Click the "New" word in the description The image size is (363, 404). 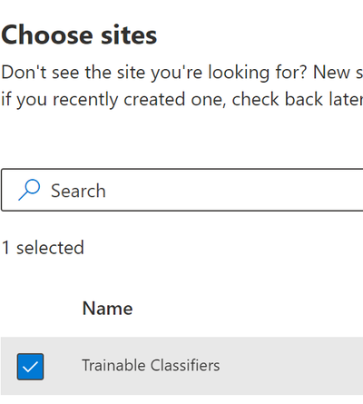331,73
